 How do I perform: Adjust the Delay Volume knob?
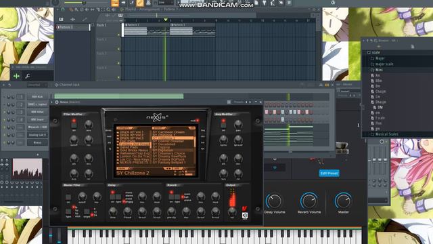273,201
